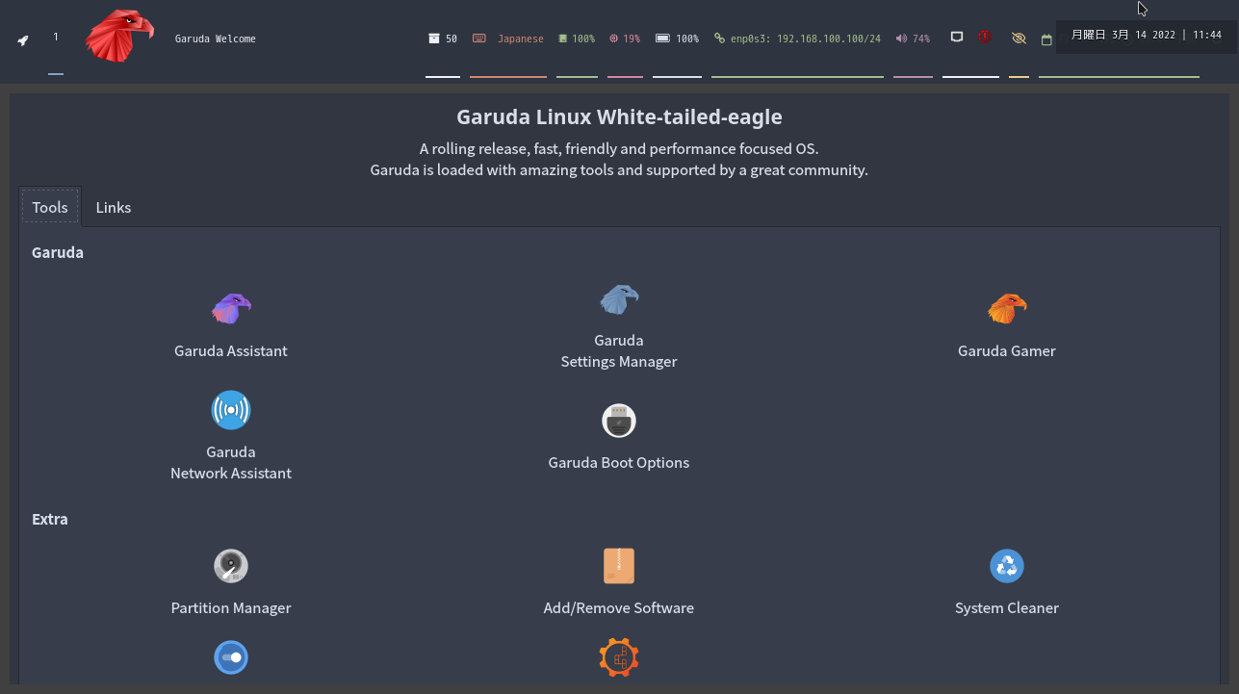Click the CPU usage indicator 19%
This screenshot has width=1239, height=694.
625,39
